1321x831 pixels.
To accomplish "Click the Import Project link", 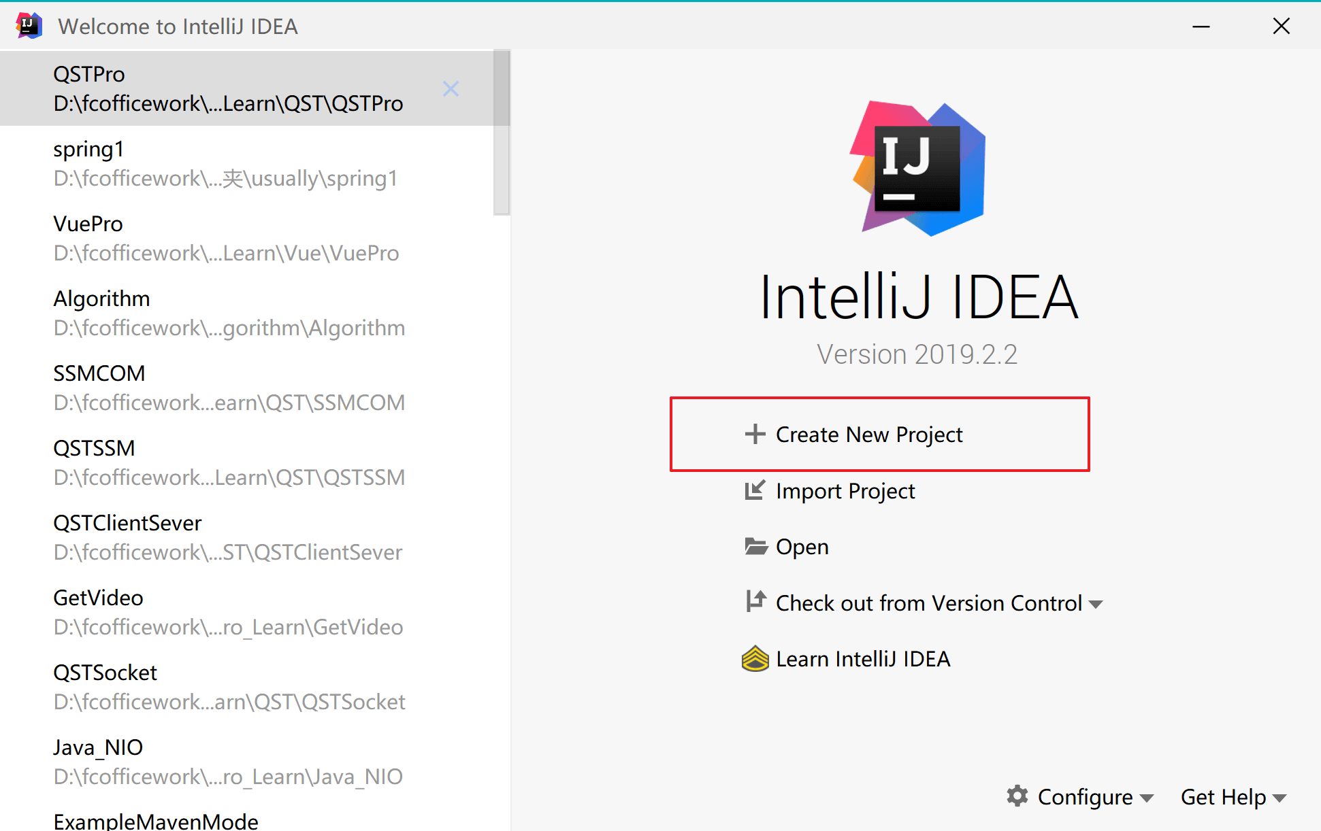I will click(845, 491).
